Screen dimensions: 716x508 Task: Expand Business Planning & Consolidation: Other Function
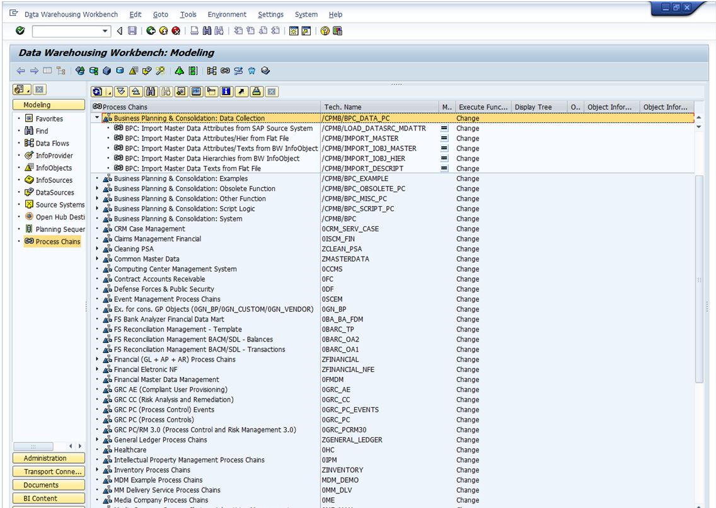click(97, 198)
